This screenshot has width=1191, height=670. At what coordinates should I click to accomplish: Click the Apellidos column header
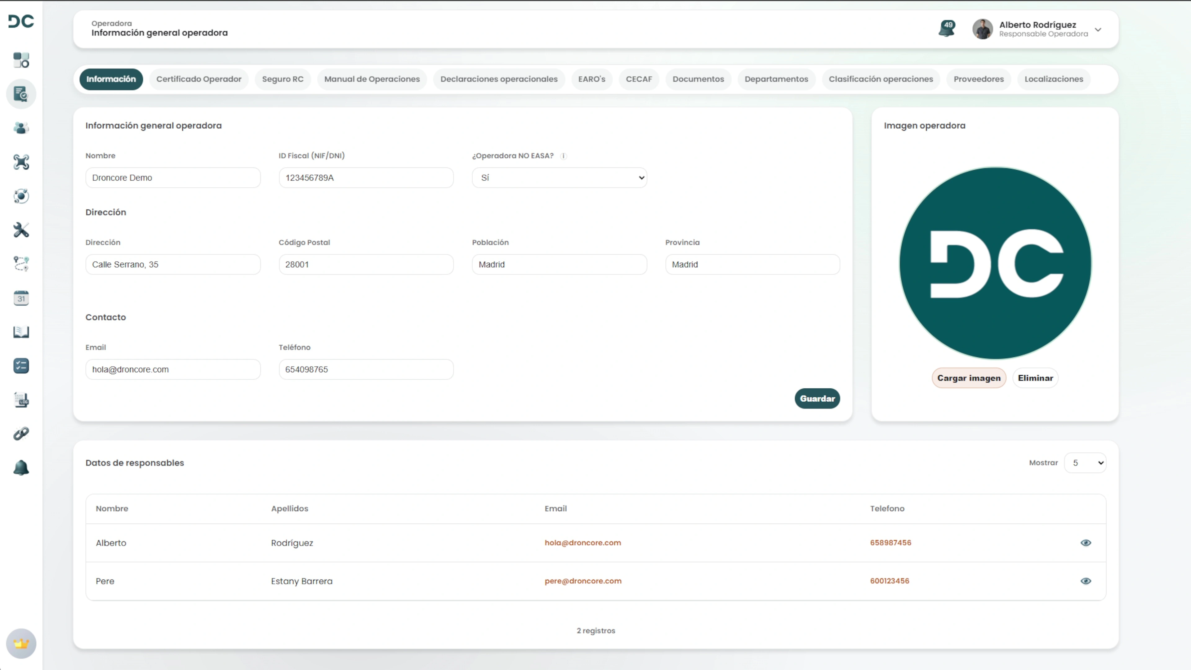[289, 509]
